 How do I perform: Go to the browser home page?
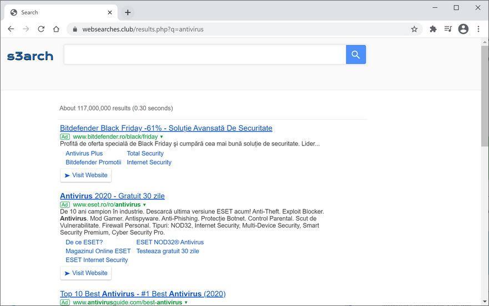point(56,29)
